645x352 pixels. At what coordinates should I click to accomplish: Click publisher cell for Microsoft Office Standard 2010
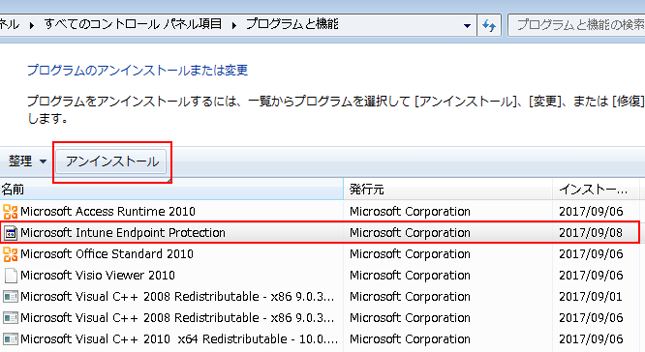(410, 254)
